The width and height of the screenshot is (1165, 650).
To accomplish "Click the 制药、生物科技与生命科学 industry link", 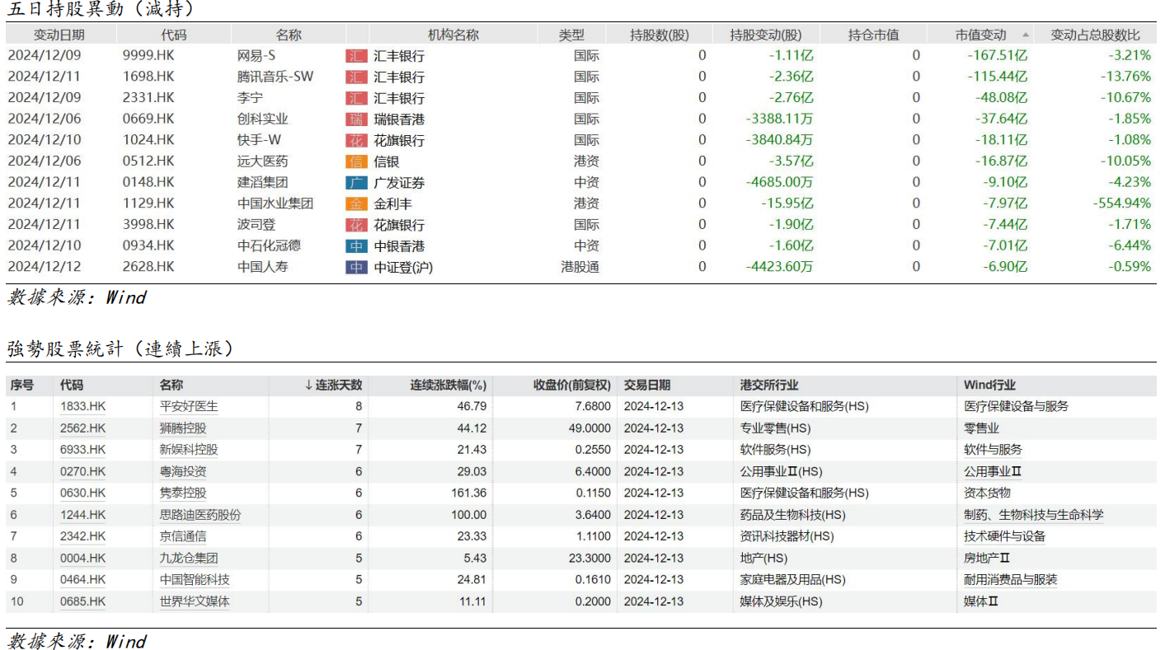I will (1034, 515).
